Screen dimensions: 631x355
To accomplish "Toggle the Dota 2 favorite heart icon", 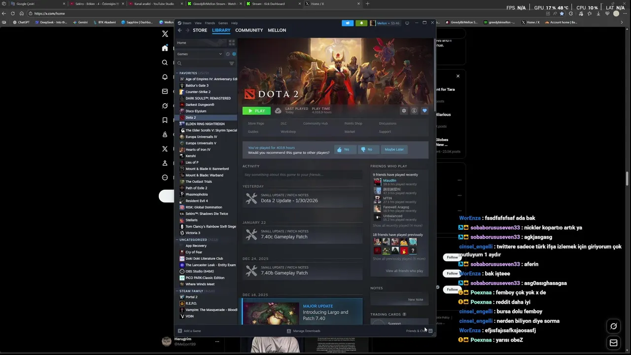I will pos(424,111).
